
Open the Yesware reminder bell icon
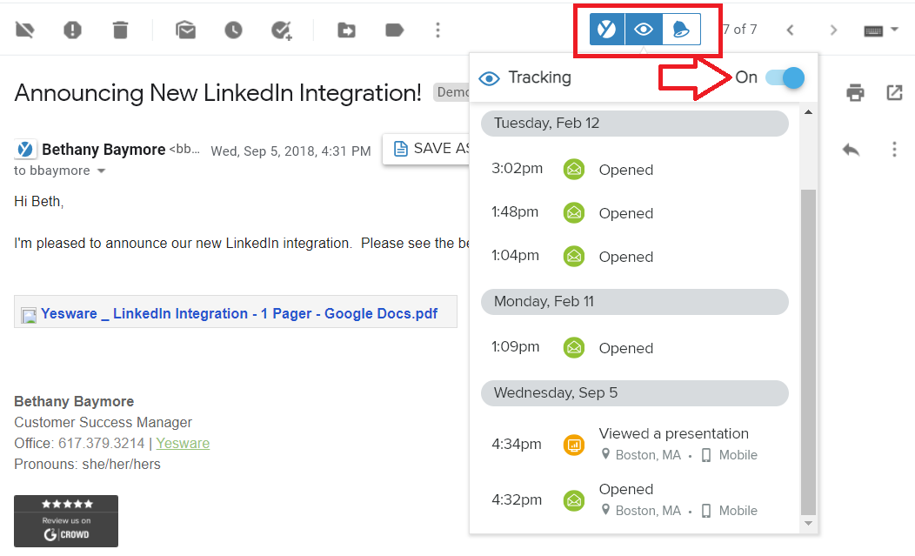(681, 30)
